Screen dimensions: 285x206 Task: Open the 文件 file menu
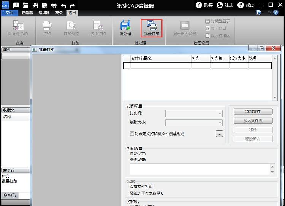9,13
